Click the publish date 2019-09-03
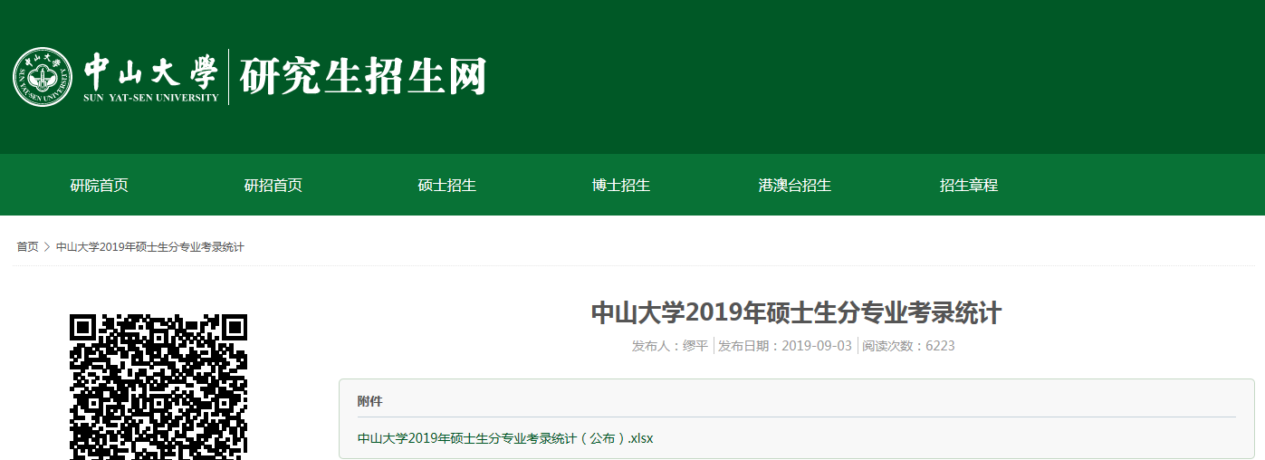1265x460 pixels. [x=816, y=346]
